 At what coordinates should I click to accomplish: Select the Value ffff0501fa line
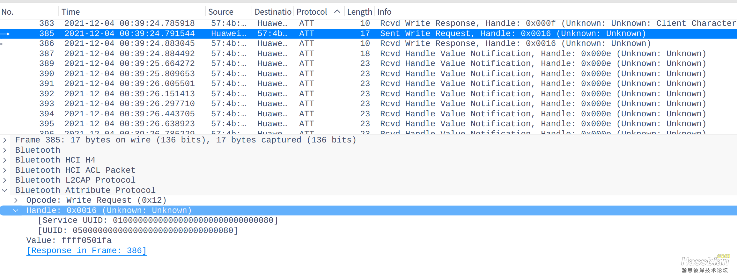coord(69,240)
